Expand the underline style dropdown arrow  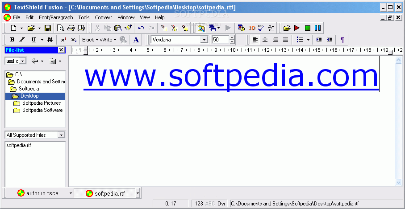coord(42,40)
